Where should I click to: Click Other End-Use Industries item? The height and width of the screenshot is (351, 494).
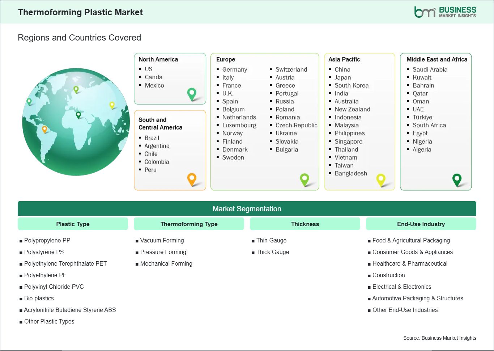tap(405, 310)
